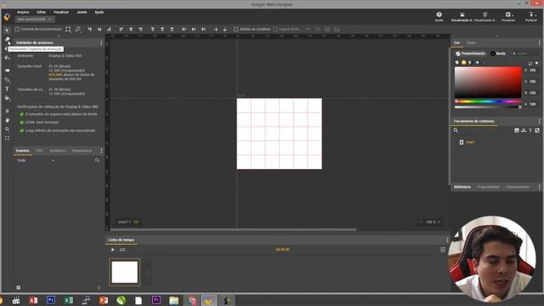
Task: Open Linha do tempo panel options menu
Action: [447, 240]
